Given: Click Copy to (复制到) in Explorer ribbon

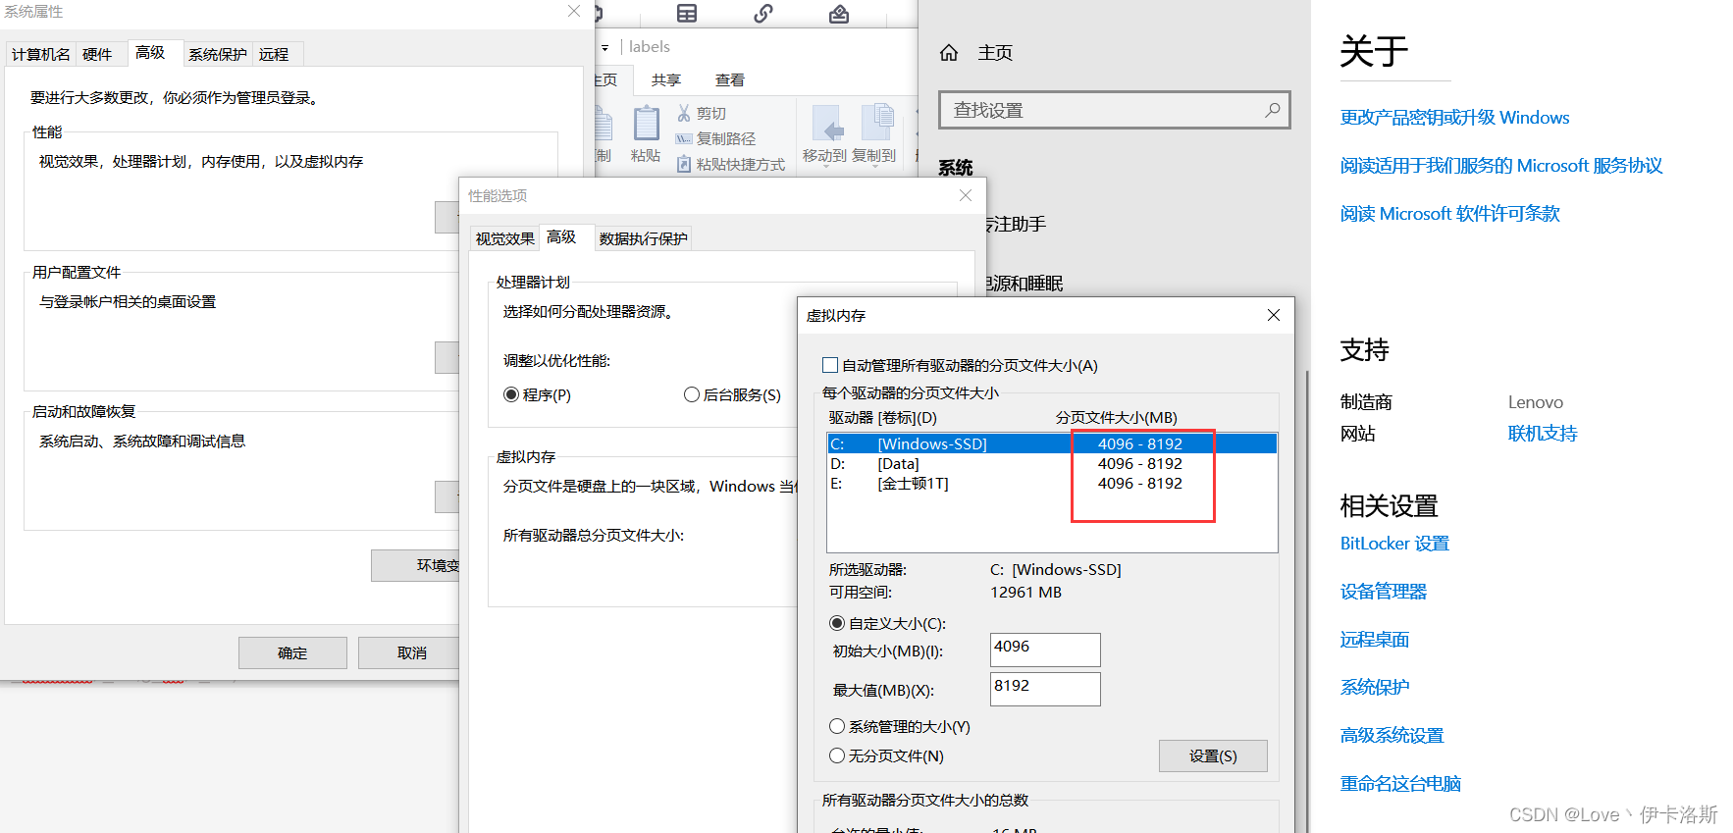Looking at the screenshot, I should [x=874, y=134].
